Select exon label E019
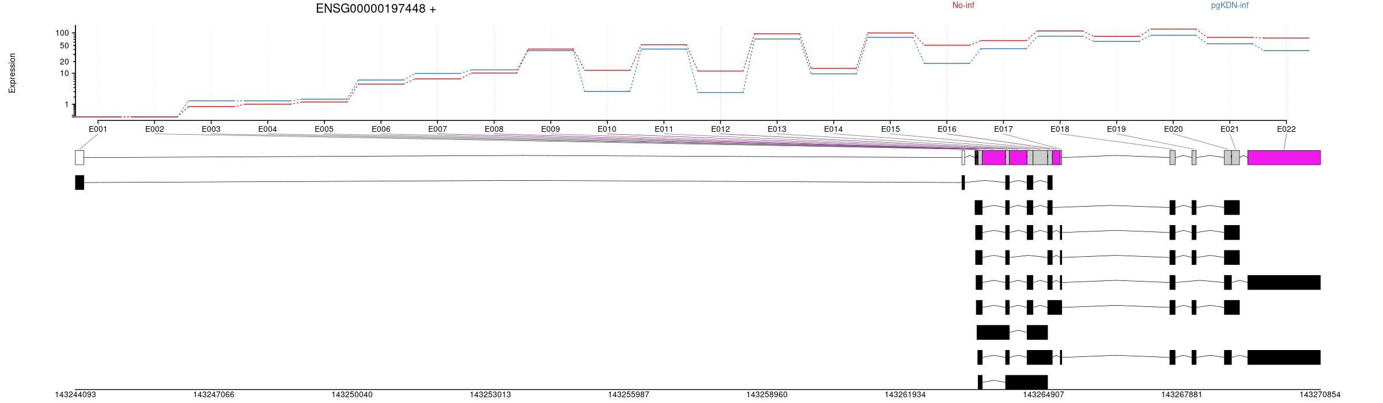The image size is (1383, 403). click(x=1116, y=129)
